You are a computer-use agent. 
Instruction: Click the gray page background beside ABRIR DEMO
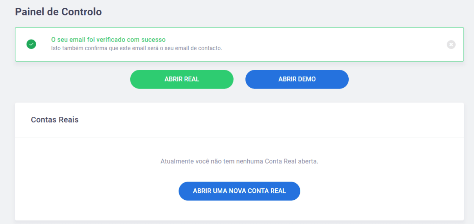click(407, 79)
